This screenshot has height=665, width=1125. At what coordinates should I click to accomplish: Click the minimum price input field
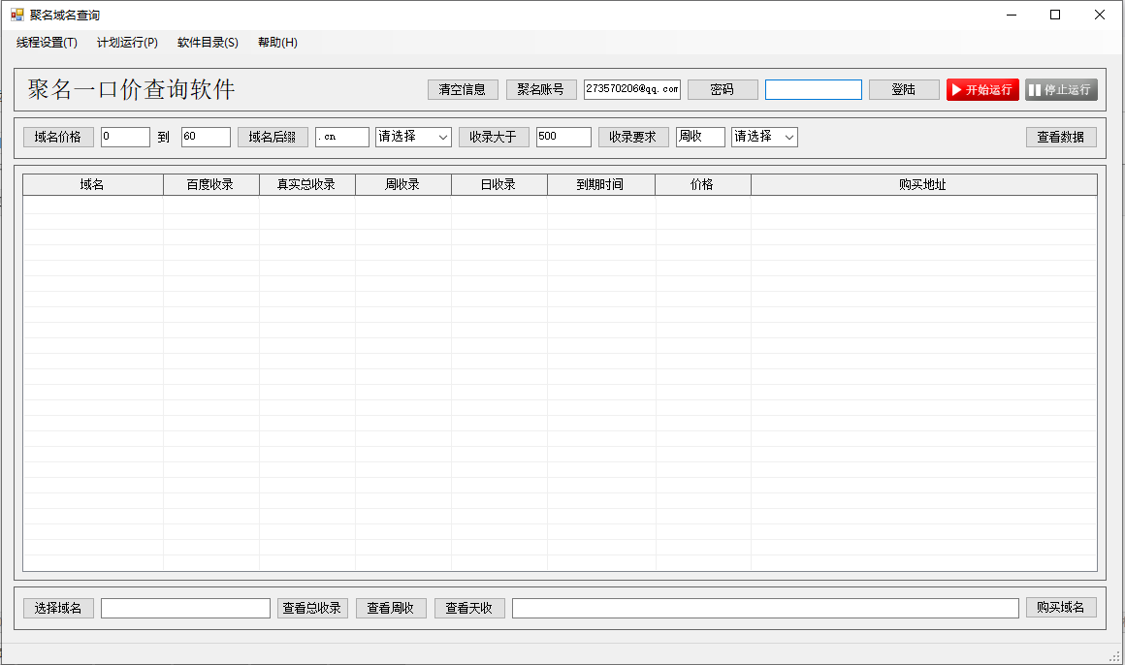pyautogui.click(x=125, y=137)
